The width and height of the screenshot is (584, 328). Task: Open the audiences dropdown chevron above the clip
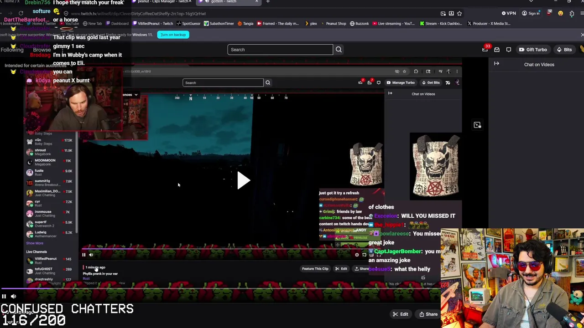(136, 95)
